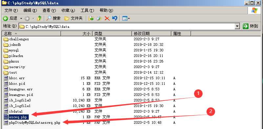Select the huangyao.pid file icon
This screenshot has height=129, width=263.
6,95
